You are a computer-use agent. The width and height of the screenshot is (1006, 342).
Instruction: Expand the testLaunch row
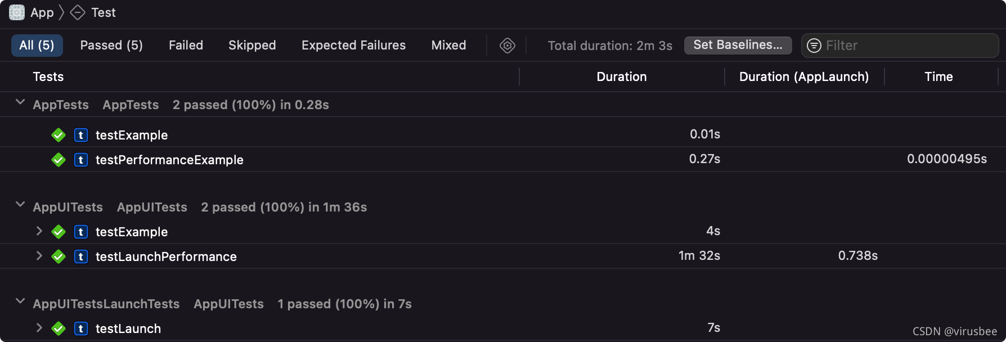(x=39, y=328)
